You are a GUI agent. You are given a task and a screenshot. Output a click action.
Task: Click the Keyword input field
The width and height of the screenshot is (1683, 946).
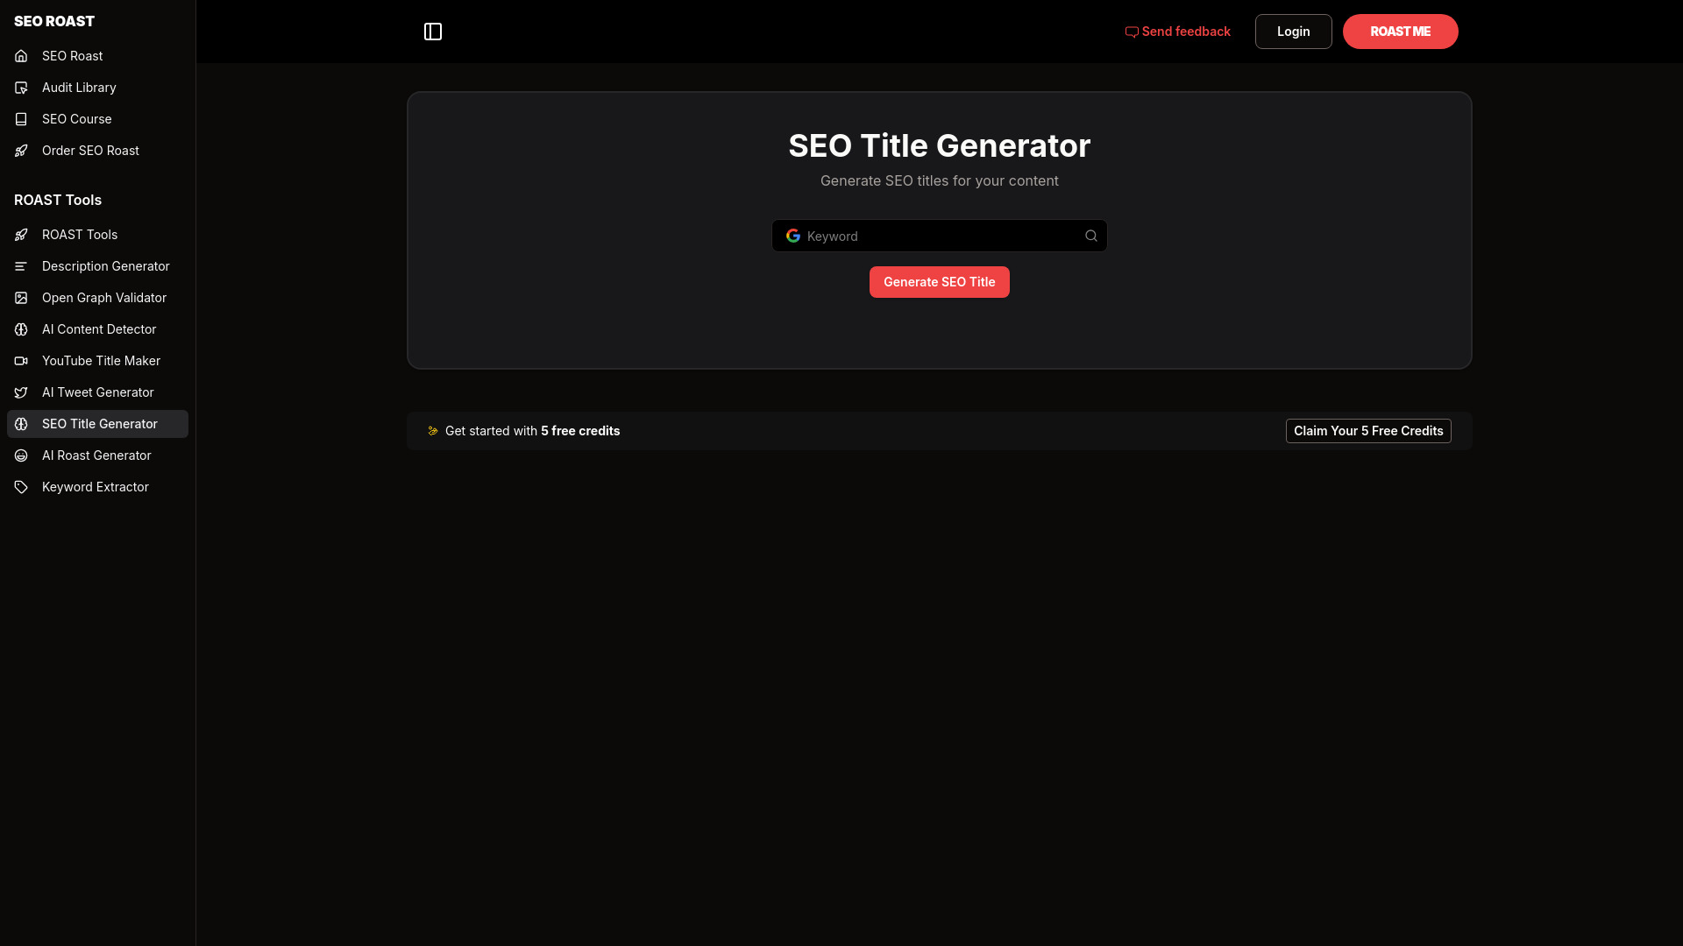pos(939,236)
